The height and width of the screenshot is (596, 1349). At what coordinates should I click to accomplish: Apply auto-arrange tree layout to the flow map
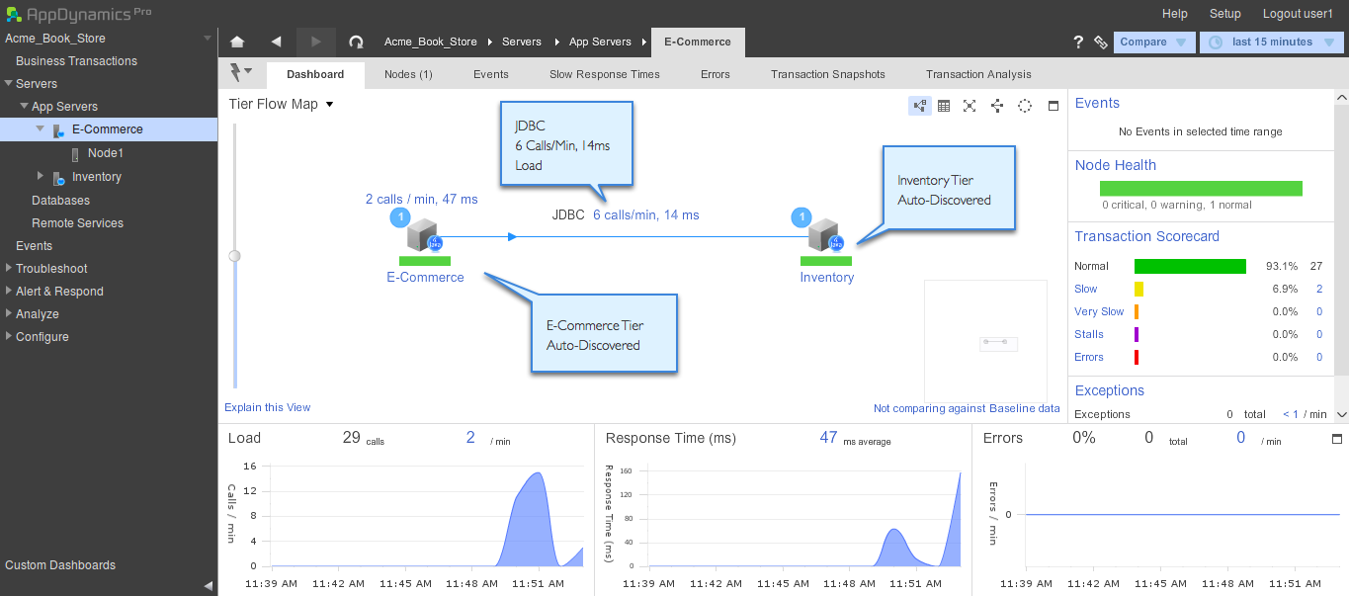996,106
